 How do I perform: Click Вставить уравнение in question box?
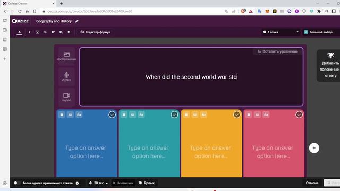[x=277, y=51]
